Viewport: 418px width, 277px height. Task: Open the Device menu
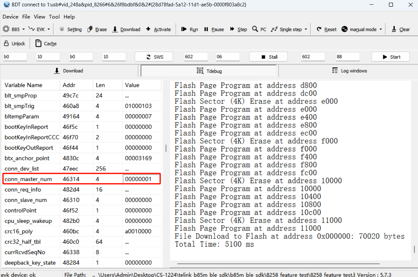[x=10, y=17]
